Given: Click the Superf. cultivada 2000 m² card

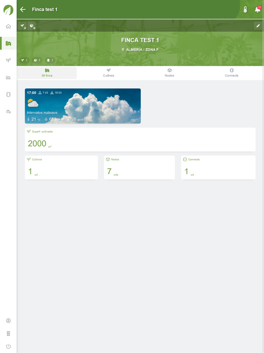Looking at the screenshot, I should [140, 140].
